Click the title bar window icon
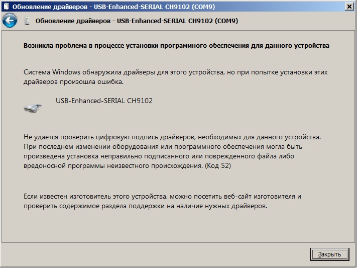The height and width of the screenshot is (268, 357). click(6, 7)
